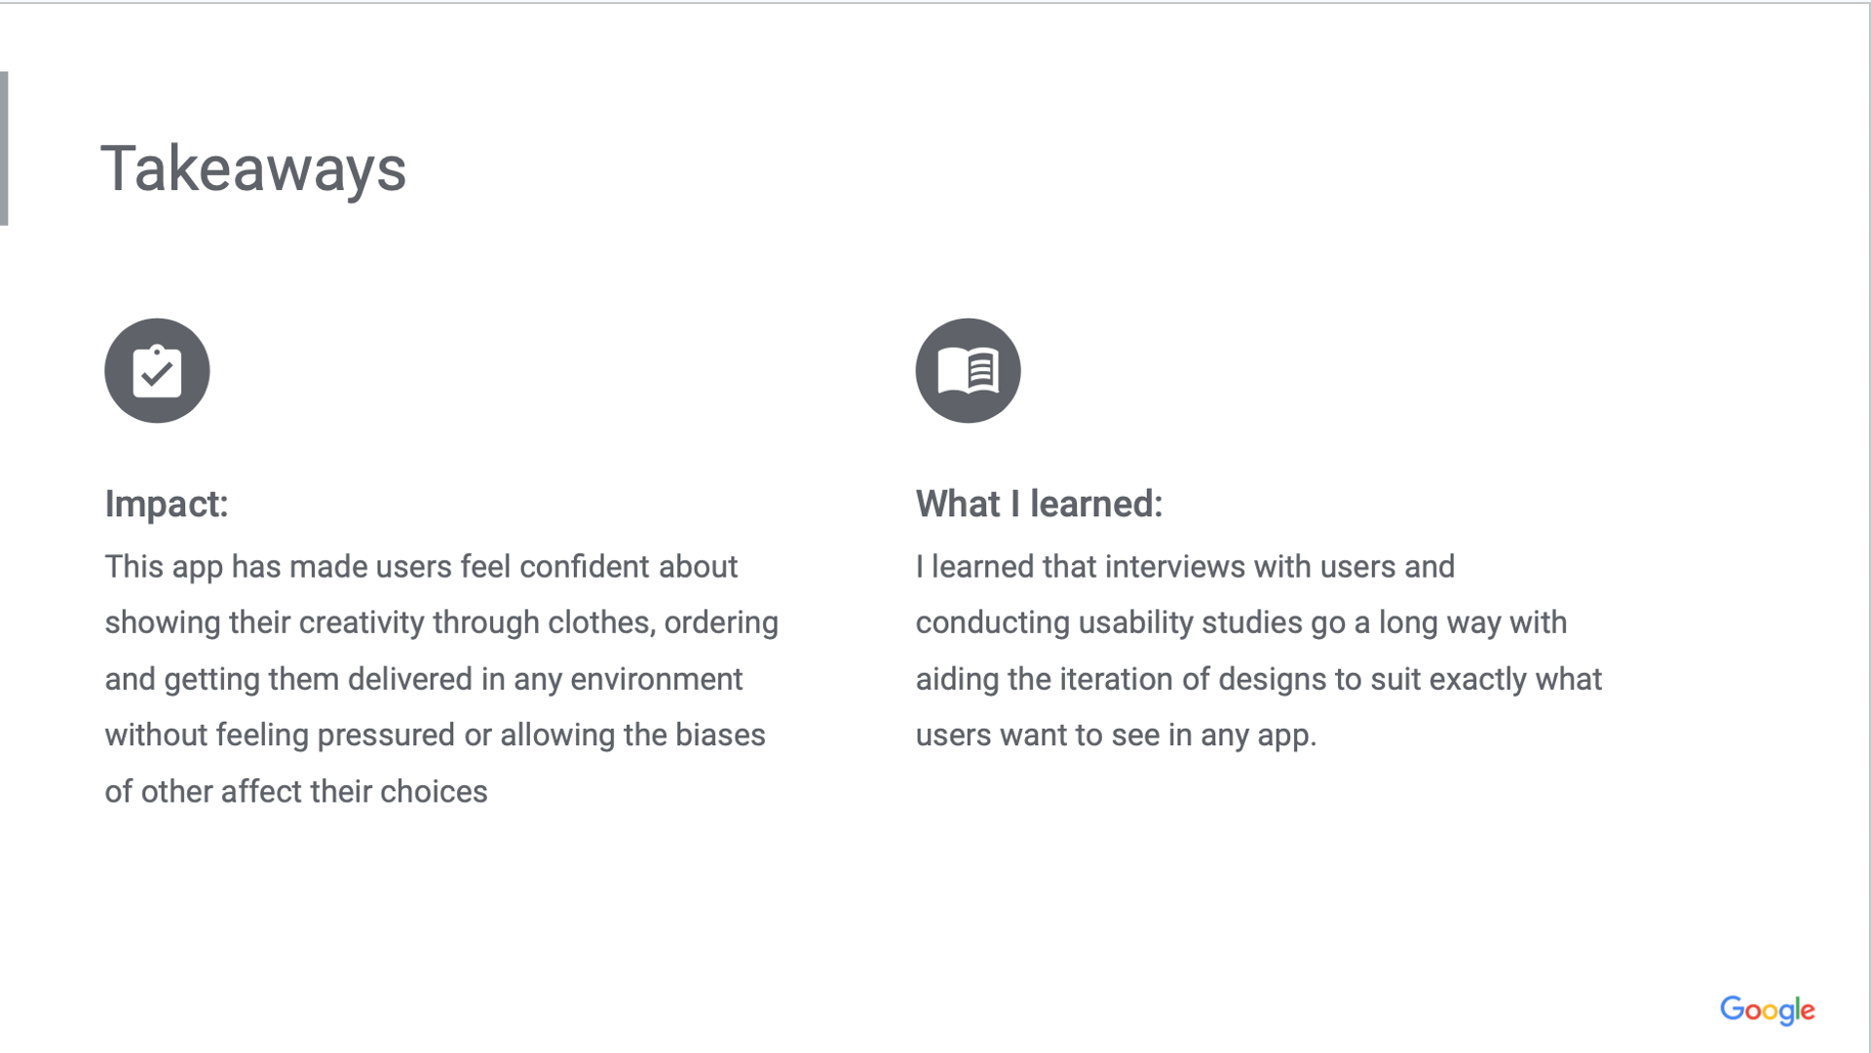Click the Impact: heading
This screenshot has width=1871, height=1053.
tap(167, 504)
